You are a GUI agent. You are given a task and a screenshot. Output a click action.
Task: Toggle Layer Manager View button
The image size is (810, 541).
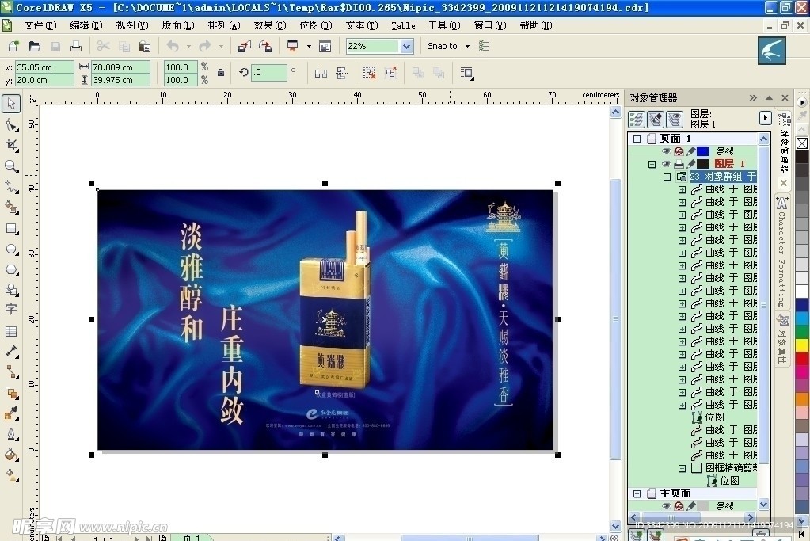pos(675,120)
